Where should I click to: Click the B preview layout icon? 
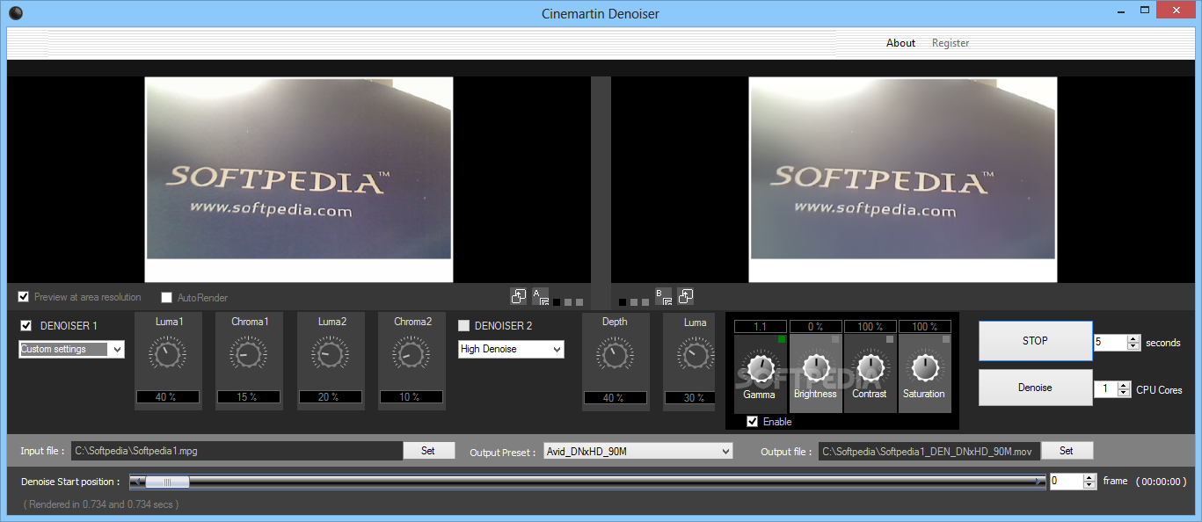[x=664, y=296]
